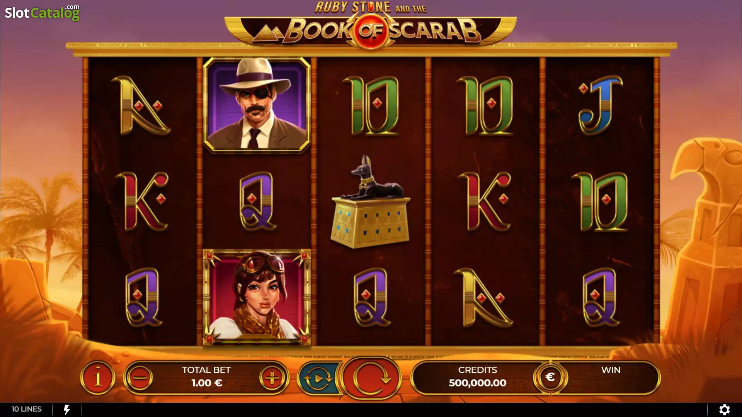
Task: Open settings gear icon
Action: coord(725,409)
